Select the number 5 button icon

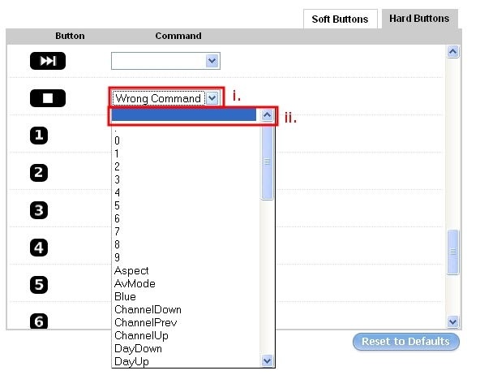pos(39,285)
